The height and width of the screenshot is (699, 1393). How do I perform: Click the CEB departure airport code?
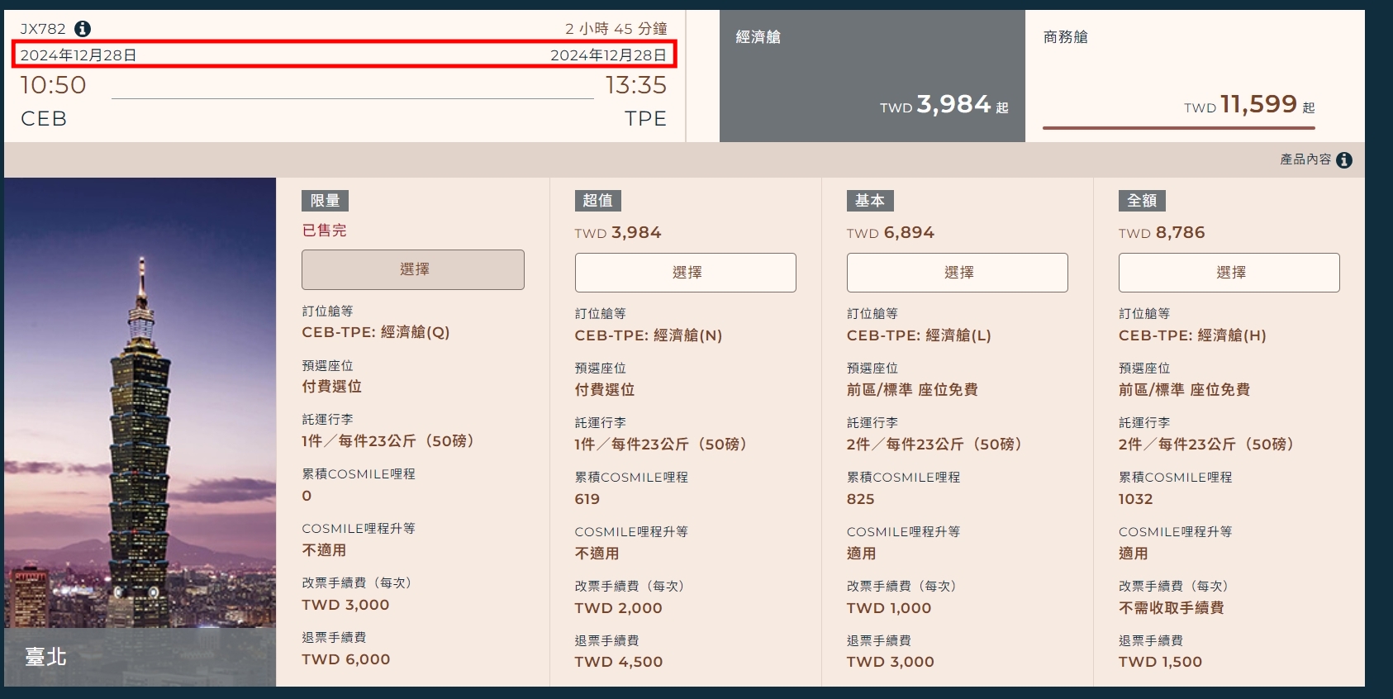44,119
